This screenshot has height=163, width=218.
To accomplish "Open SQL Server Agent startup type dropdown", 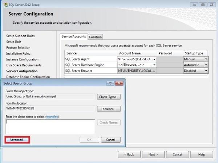I will 206,59.
